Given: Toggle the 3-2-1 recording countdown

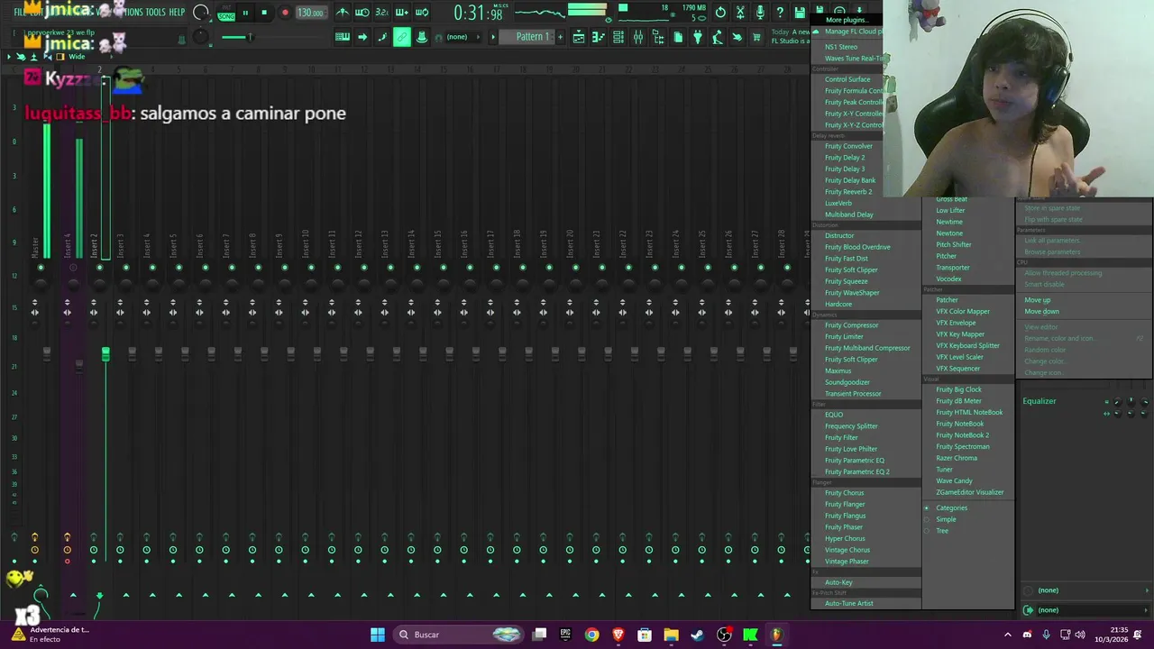Looking at the screenshot, I should coord(381,13).
